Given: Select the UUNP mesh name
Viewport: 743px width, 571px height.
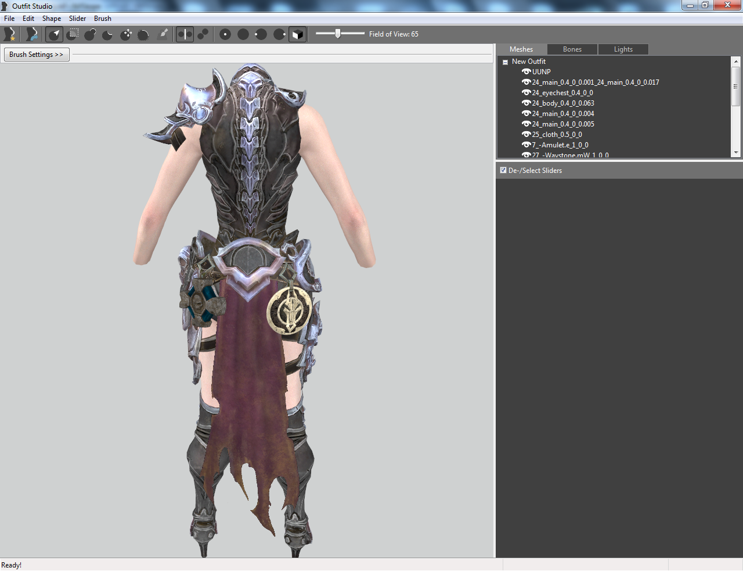Looking at the screenshot, I should (x=542, y=72).
